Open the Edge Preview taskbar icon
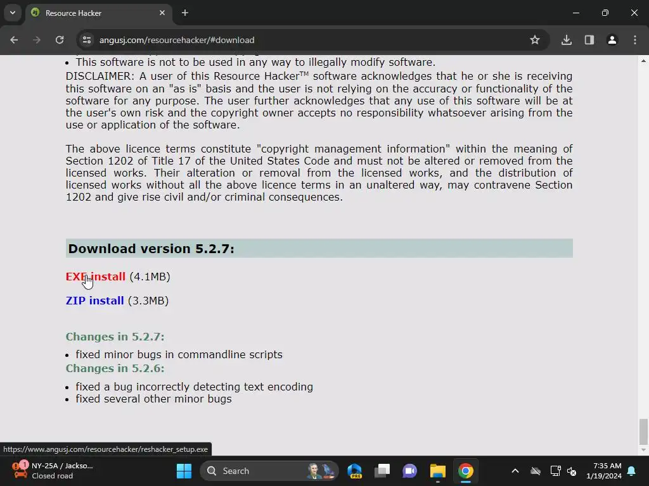Viewport: 649px width, 486px height. coord(355,471)
